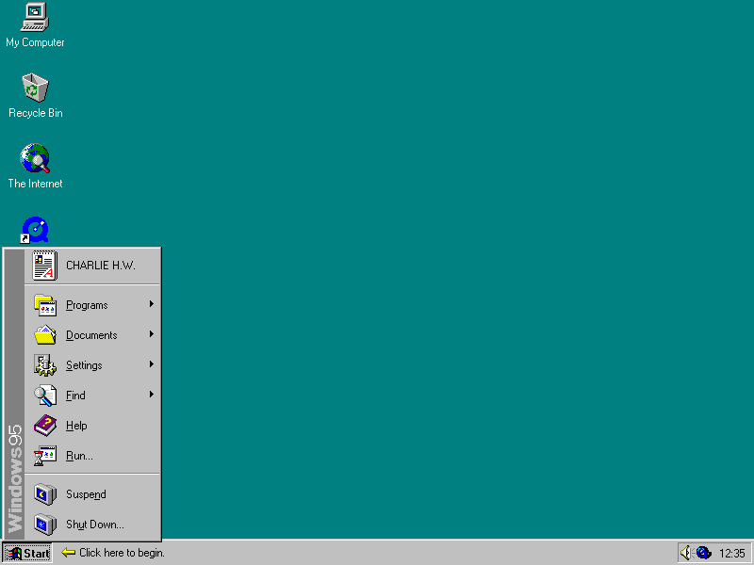Click the Find magnifying glass icon
754x565 pixels.
coord(45,395)
